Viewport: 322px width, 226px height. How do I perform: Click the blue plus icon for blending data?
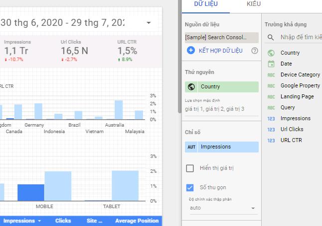191,50
